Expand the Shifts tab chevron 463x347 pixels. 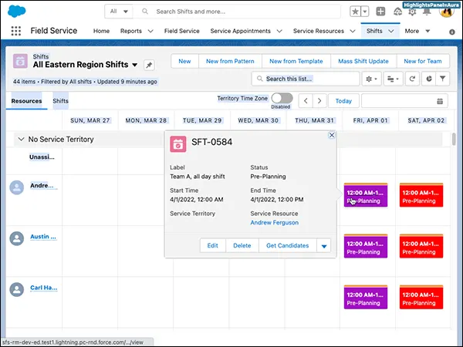[x=391, y=31]
